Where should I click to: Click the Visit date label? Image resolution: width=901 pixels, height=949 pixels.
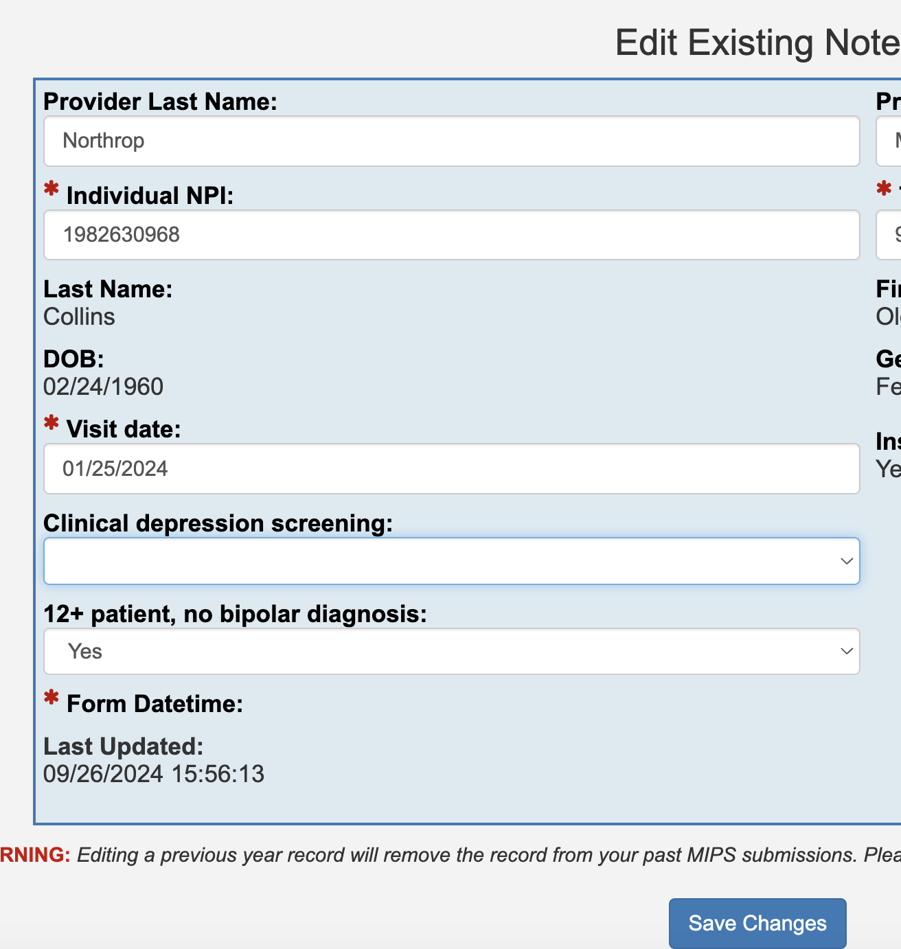click(x=124, y=429)
